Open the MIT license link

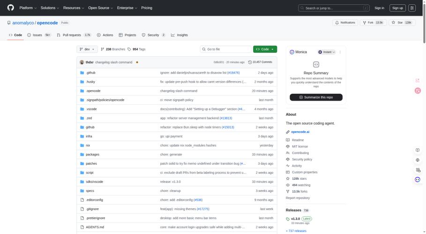pos(300,146)
